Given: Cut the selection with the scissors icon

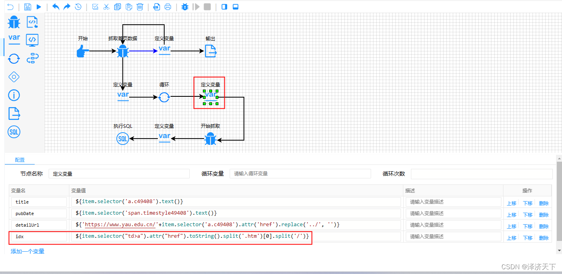Looking at the screenshot, I should tap(106, 7).
